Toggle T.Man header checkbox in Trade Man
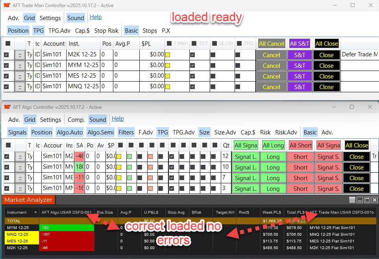This screenshot has width=379, height=259. coord(169,43)
